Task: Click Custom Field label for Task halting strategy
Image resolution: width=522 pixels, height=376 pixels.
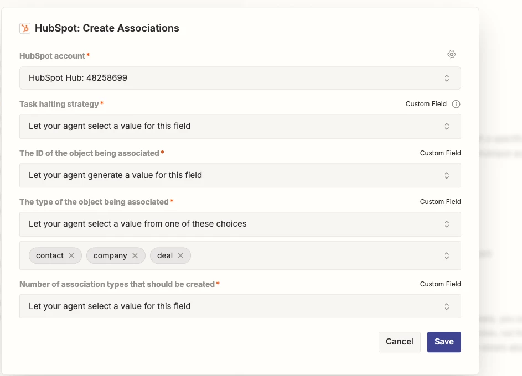Action: point(426,104)
